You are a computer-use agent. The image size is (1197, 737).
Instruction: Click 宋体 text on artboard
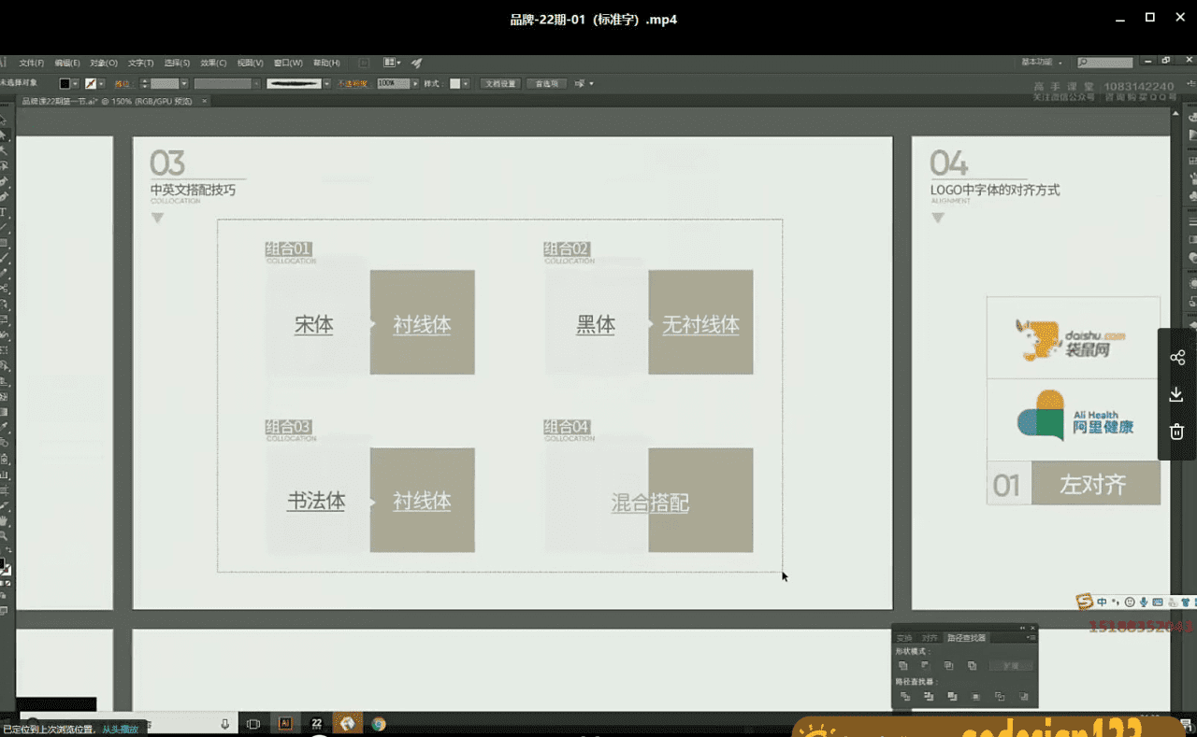pos(314,325)
